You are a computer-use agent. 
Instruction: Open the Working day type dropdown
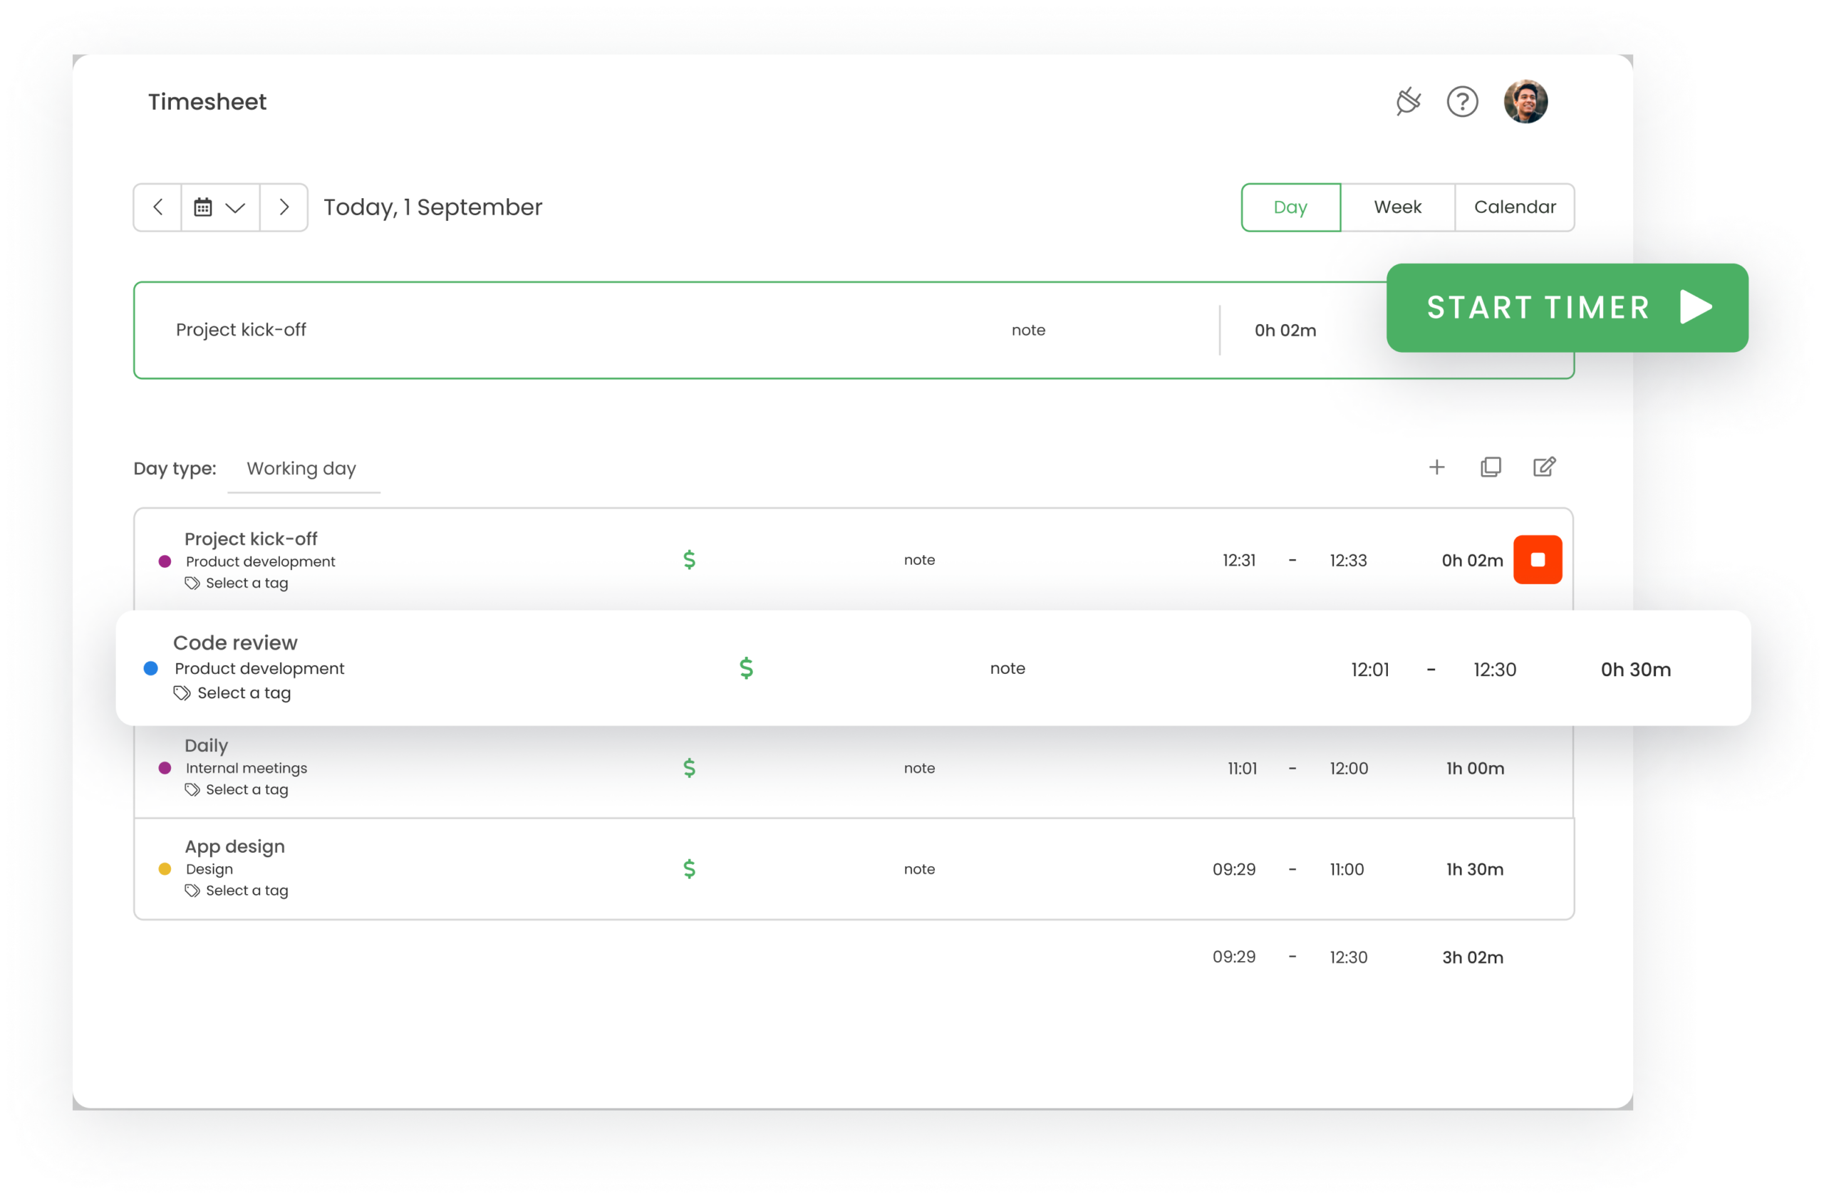coord(301,468)
